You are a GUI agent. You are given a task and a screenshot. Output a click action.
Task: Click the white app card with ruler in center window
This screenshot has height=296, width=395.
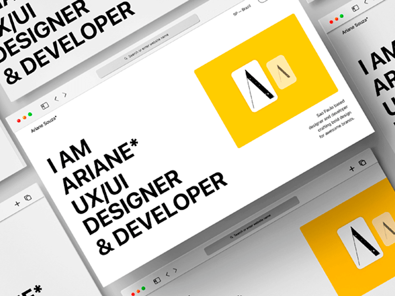click(x=254, y=86)
